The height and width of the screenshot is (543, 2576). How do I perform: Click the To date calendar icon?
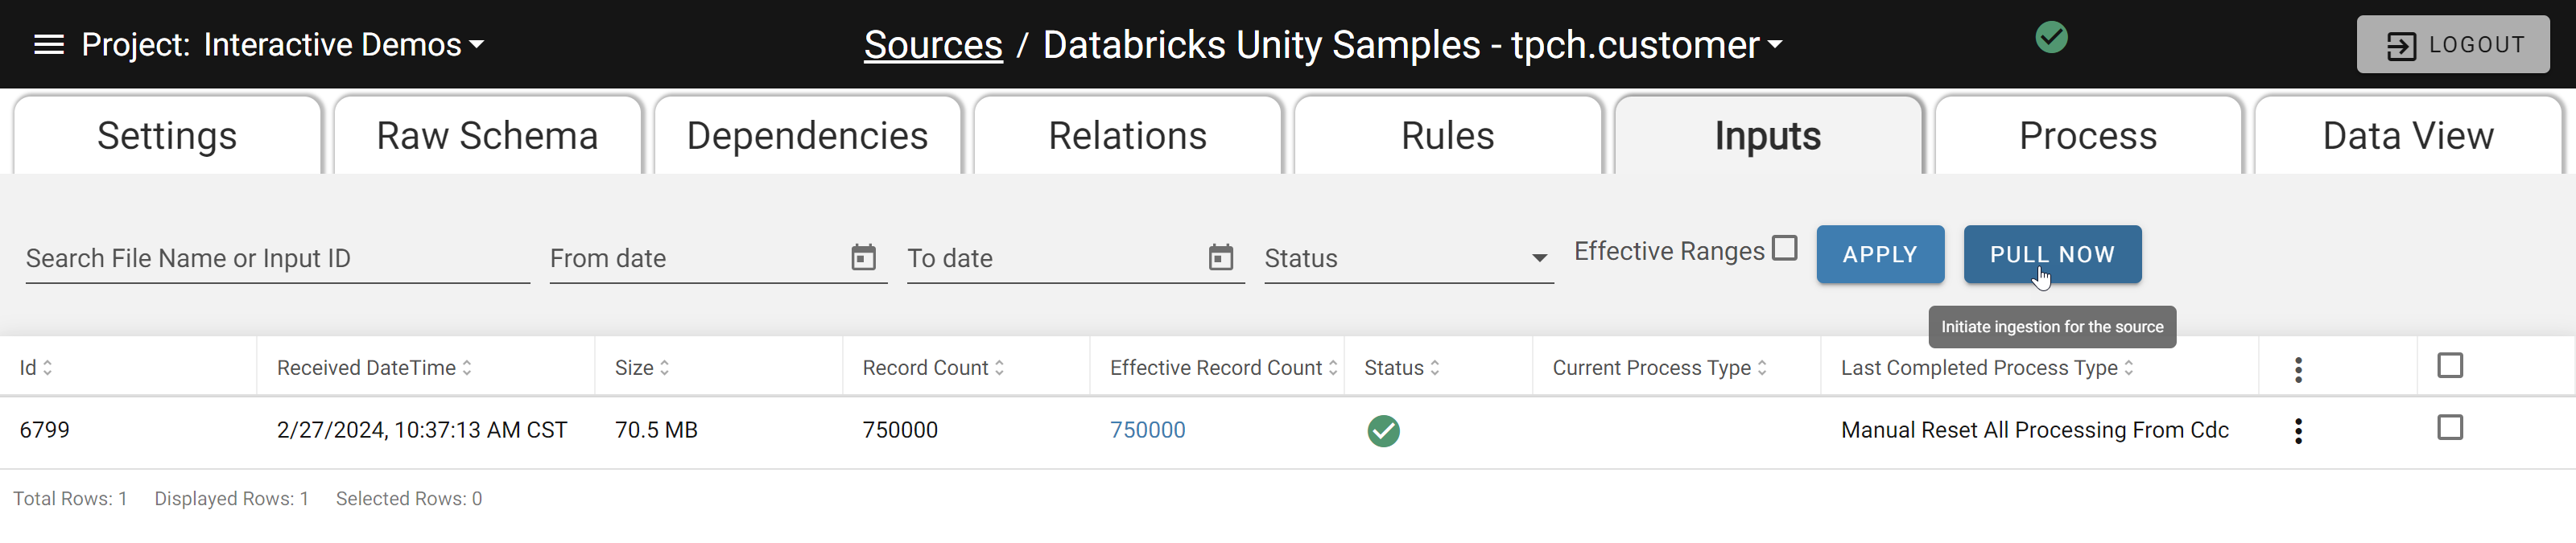pyautogui.click(x=1220, y=257)
